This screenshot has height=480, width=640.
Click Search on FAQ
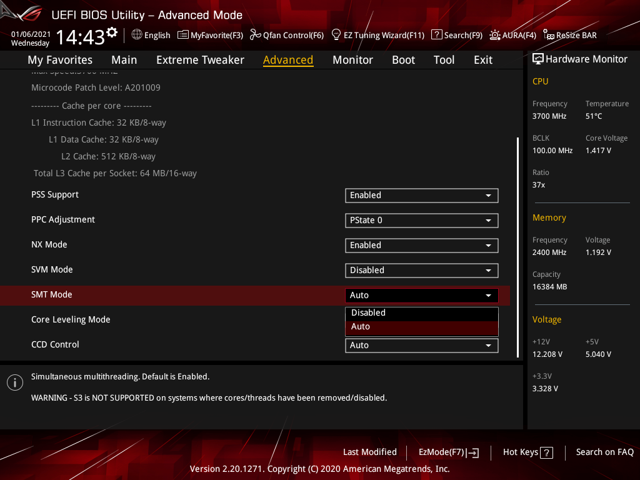tap(604, 452)
